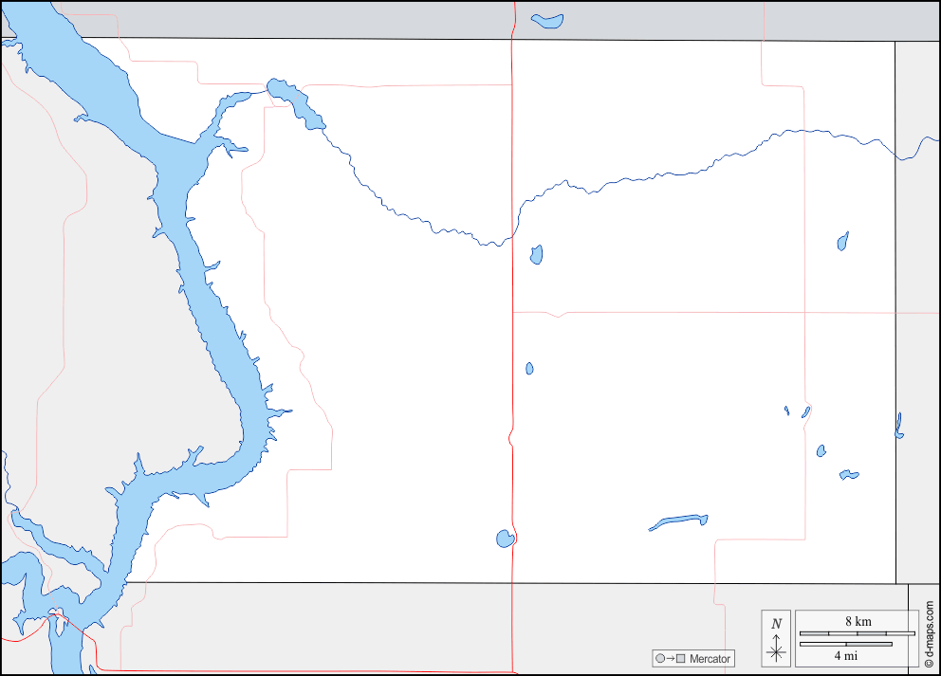Open the d-maps.com copyright link

click(929, 624)
